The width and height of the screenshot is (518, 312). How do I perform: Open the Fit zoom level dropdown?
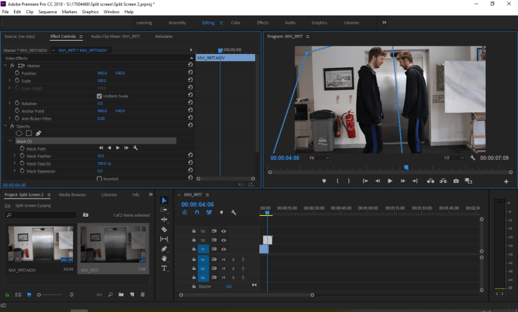(318, 158)
